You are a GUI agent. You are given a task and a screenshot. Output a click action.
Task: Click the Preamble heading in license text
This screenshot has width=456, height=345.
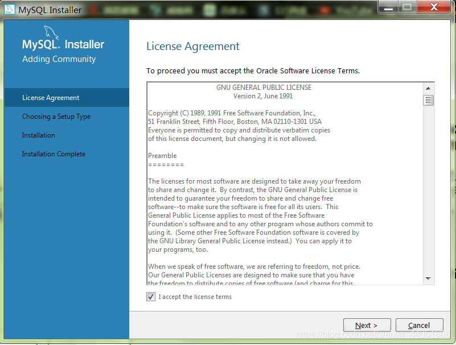162,156
